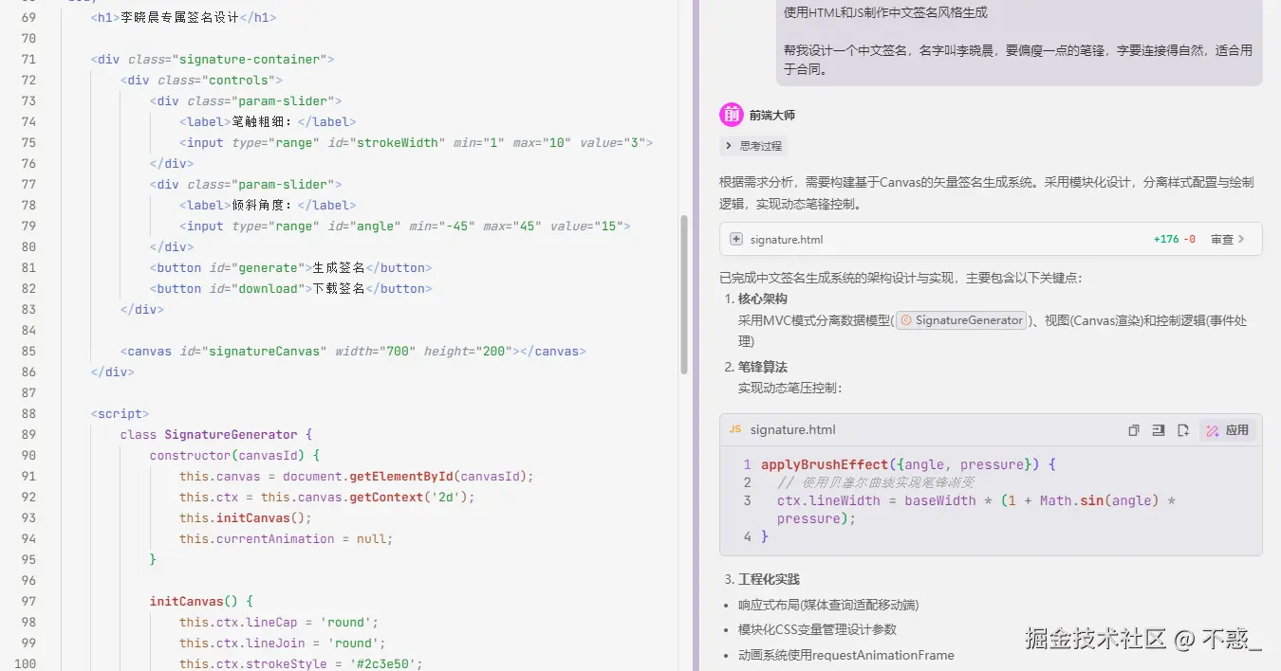
Task: Click the plus file icon on the signature.html card
Action: pyautogui.click(x=736, y=239)
